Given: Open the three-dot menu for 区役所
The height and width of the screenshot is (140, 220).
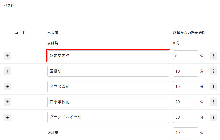Looking at the screenshot, I should (x=213, y=71).
